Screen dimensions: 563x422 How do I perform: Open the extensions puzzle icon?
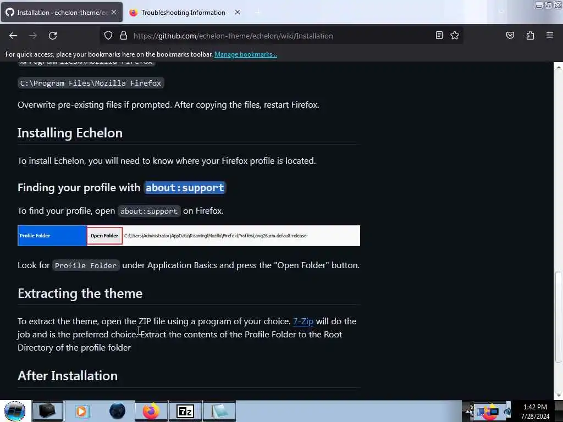pyautogui.click(x=530, y=35)
